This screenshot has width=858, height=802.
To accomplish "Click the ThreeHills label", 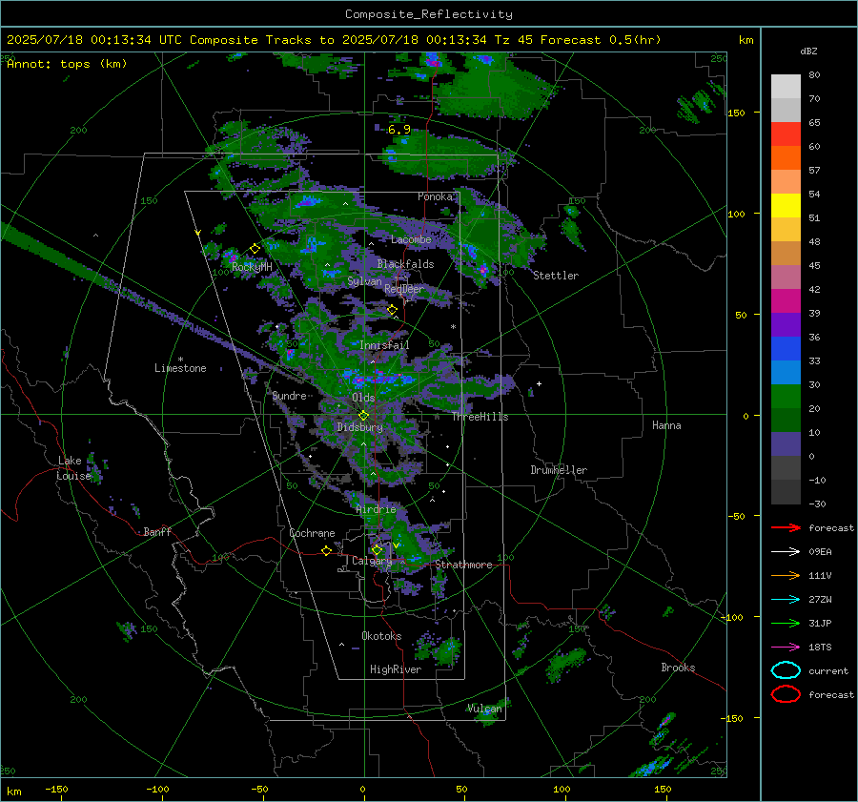I will 480,417.
